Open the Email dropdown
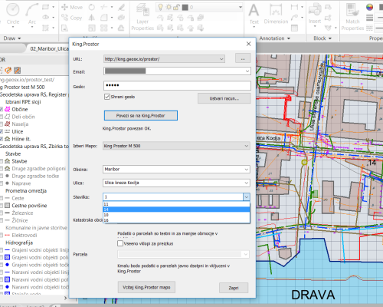 [247, 71]
